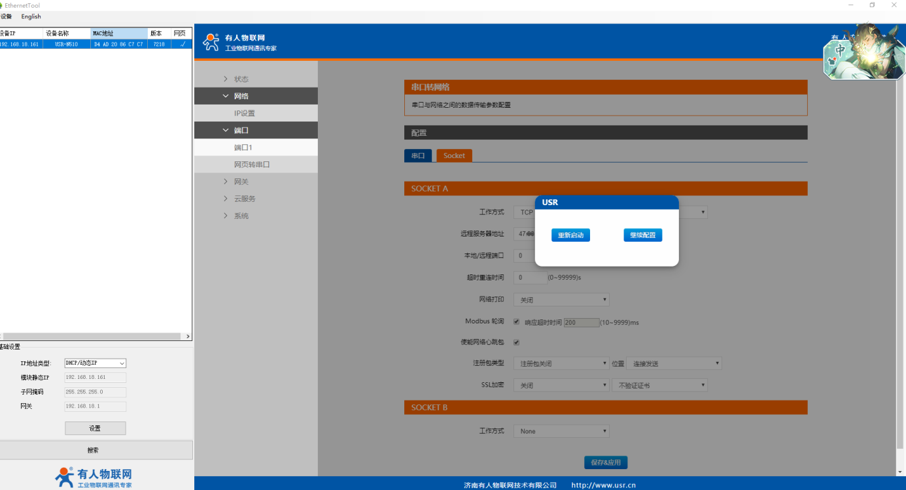Click the EthernetTool app icon in title bar
906x490 pixels.
(1, 5)
